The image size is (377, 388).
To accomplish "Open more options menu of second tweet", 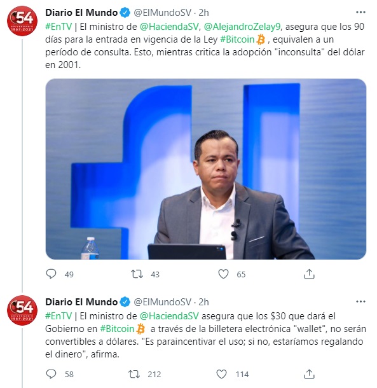I will [x=360, y=301].
